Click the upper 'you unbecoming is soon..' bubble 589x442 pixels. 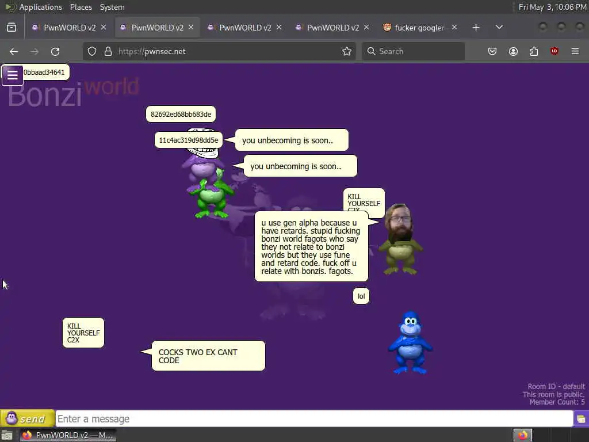click(x=292, y=140)
